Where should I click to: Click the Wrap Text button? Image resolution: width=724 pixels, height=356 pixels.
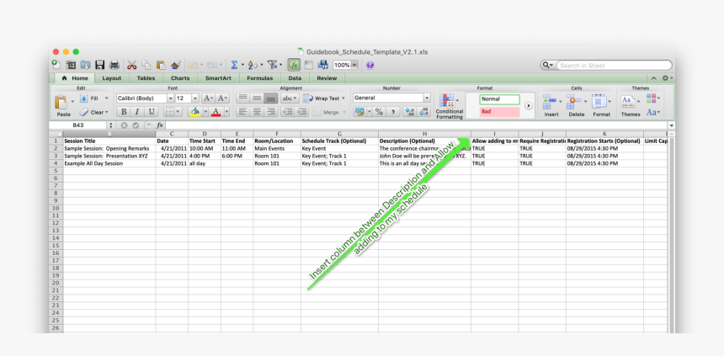tap(323, 98)
